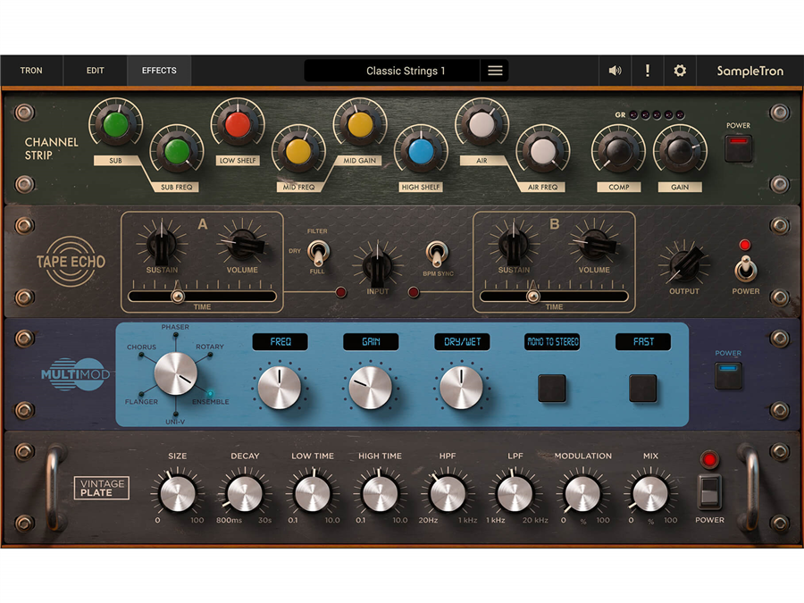Click the MultiMod effect type selector knob
The width and height of the screenshot is (804, 603).
[x=175, y=373]
